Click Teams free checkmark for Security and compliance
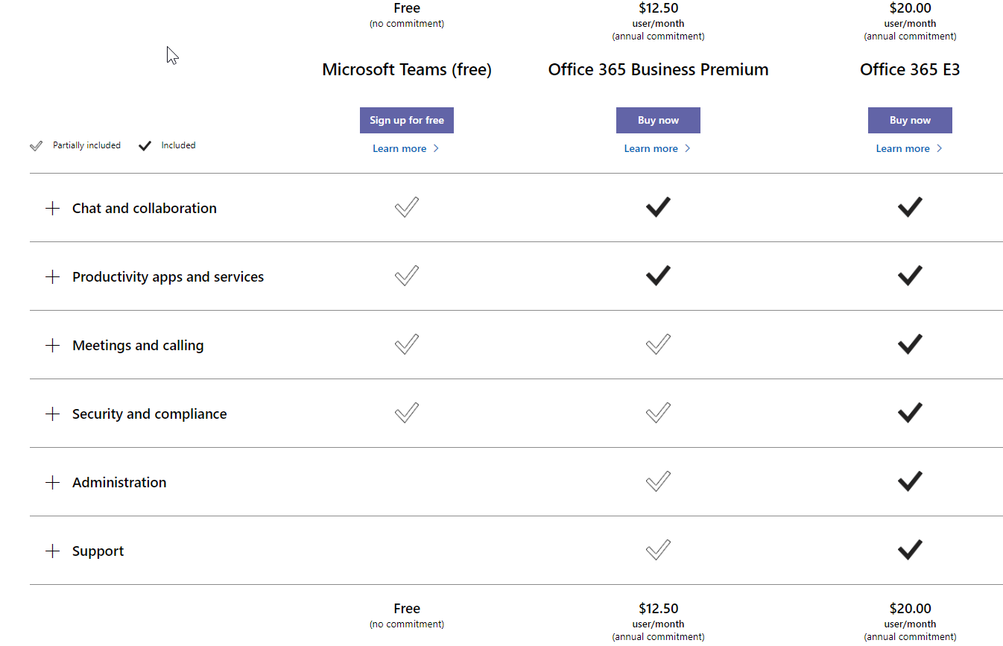The height and width of the screenshot is (646, 1003). coord(407,413)
